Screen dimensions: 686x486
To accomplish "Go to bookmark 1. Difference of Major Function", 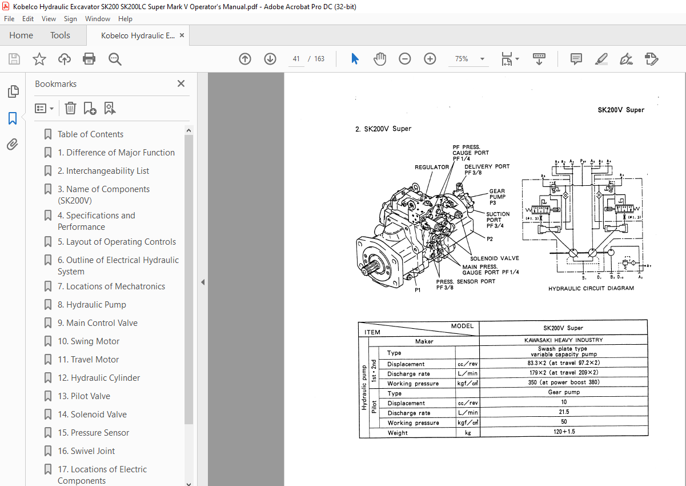I will pyautogui.click(x=116, y=153).
